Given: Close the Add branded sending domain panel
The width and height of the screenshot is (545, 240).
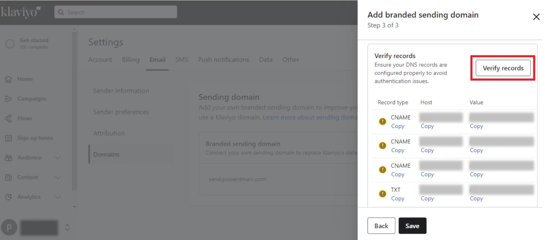Looking at the screenshot, I should click(536, 17).
